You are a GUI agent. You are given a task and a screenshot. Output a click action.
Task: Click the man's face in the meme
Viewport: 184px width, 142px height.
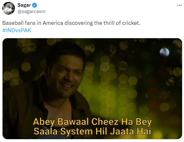click(65, 75)
